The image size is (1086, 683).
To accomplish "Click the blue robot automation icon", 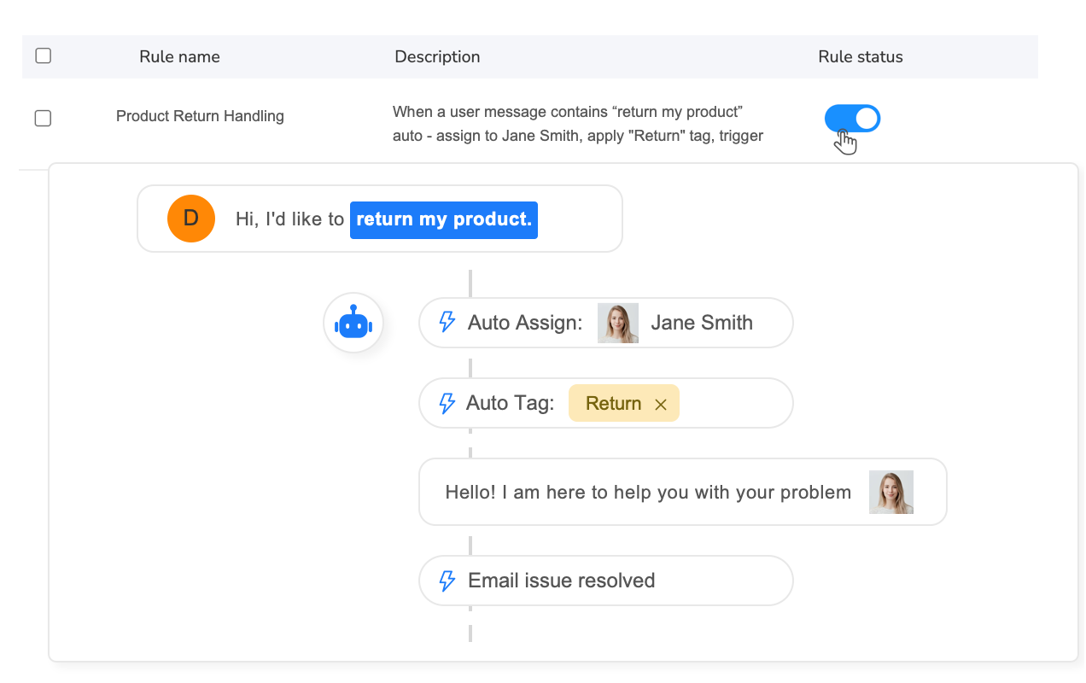I will coord(353,323).
